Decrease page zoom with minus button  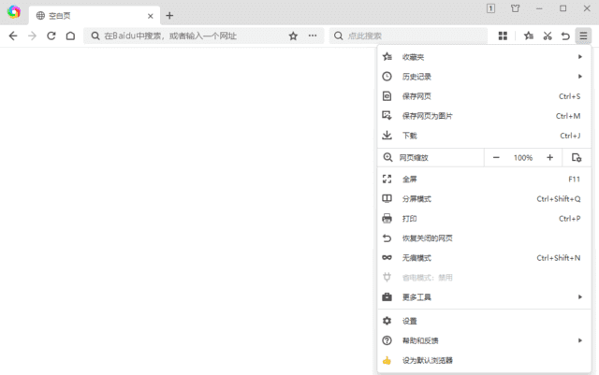pyautogui.click(x=496, y=158)
